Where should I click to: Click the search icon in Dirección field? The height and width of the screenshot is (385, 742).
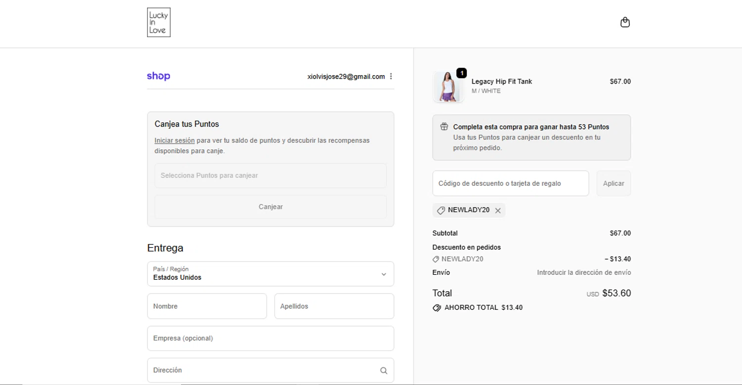(x=384, y=371)
